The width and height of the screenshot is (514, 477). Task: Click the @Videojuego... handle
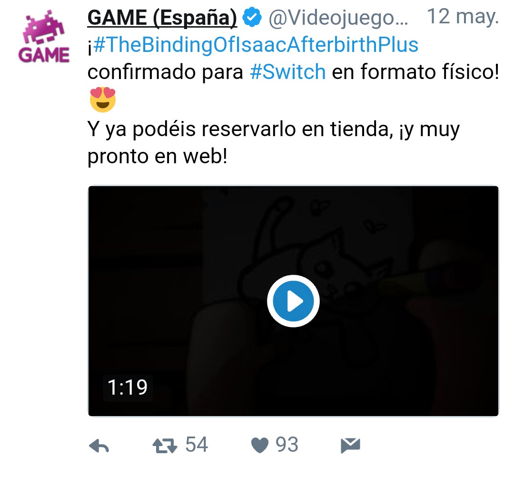[338, 18]
